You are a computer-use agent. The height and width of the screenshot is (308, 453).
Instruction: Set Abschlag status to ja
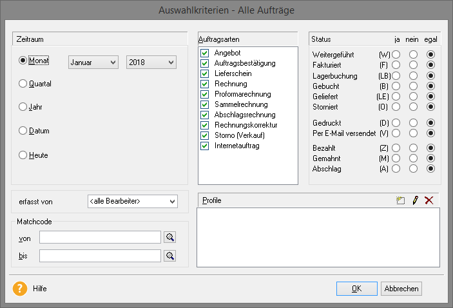[396, 168]
